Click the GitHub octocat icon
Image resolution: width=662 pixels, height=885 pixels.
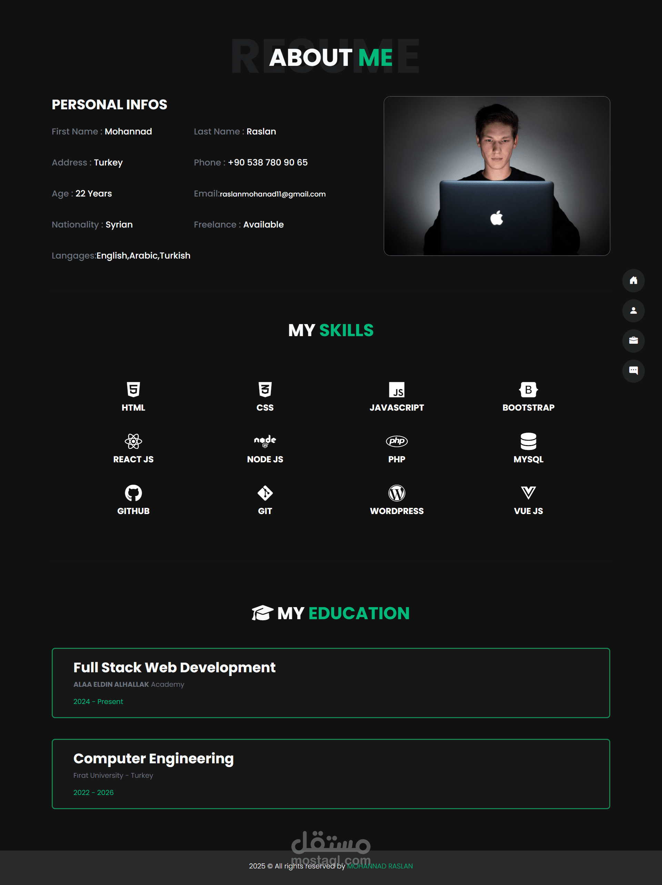click(x=133, y=493)
